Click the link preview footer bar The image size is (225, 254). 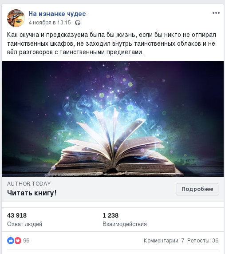tap(113, 189)
